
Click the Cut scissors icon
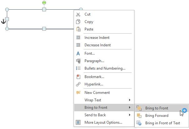tap(78, 14)
